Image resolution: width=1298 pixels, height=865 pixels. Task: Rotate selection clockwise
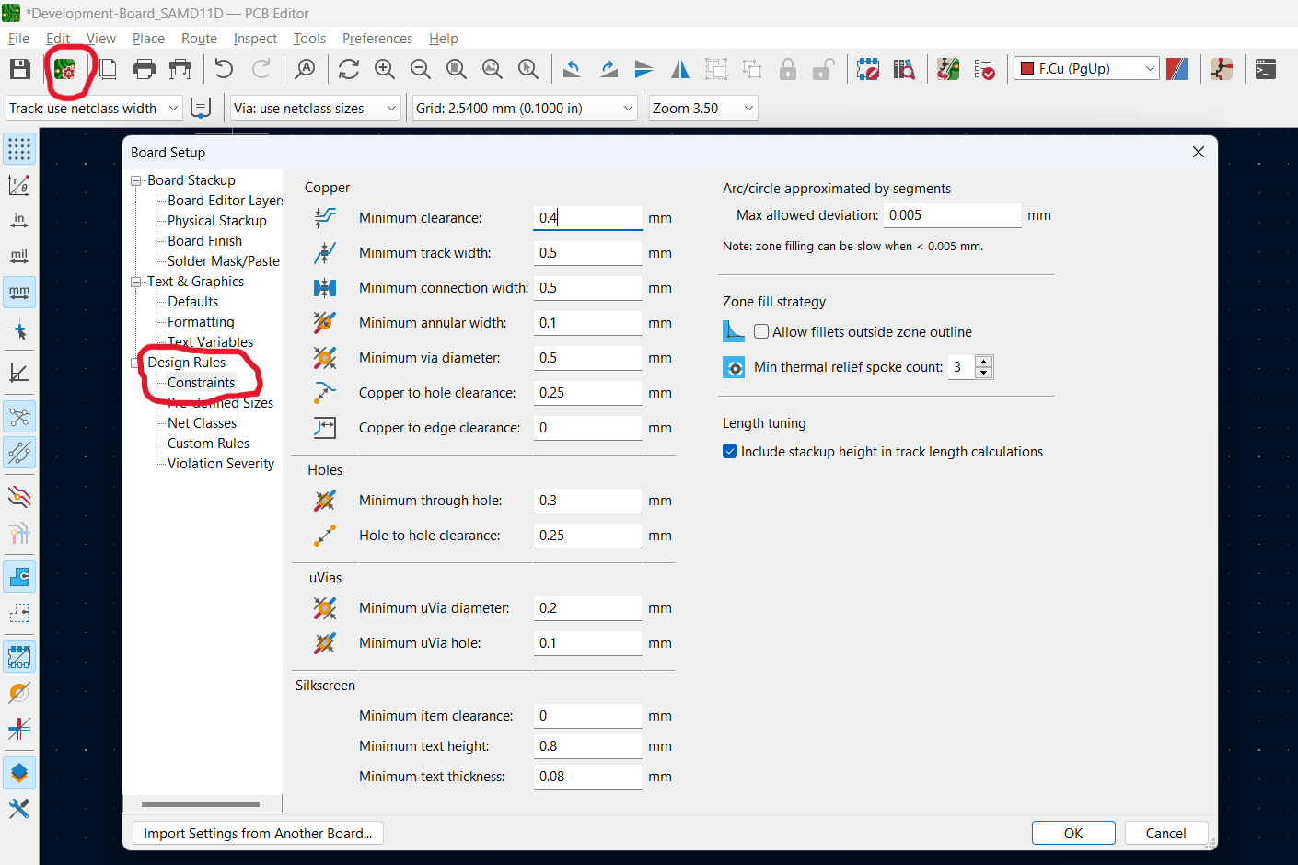pyautogui.click(x=608, y=69)
